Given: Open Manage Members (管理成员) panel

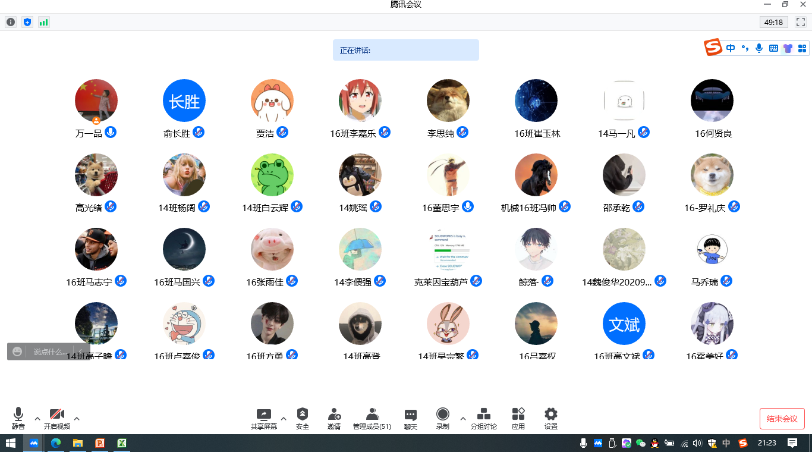Looking at the screenshot, I should pos(372,418).
